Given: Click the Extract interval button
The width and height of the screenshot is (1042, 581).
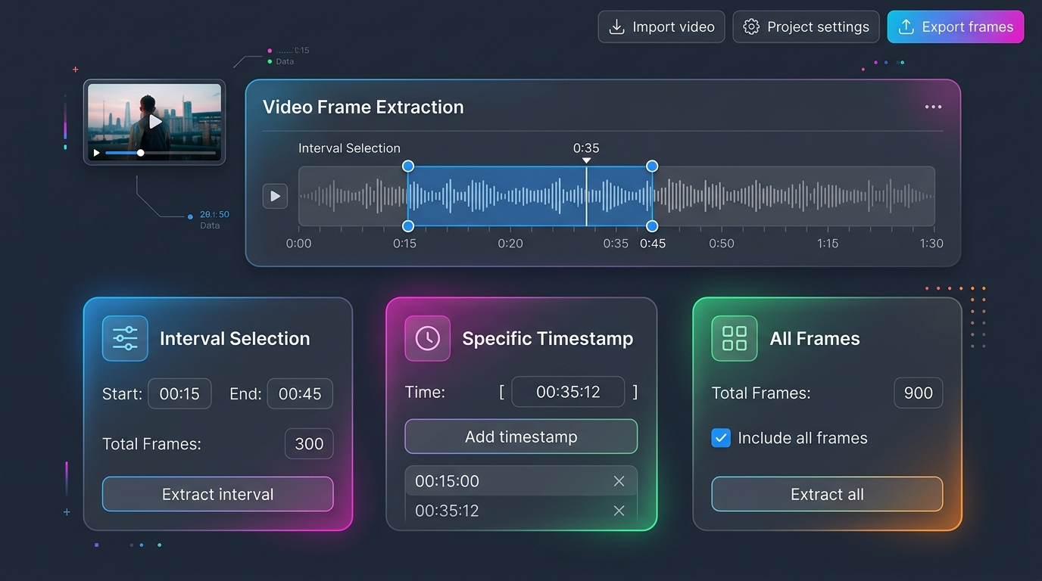Looking at the screenshot, I should click(218, 494).
